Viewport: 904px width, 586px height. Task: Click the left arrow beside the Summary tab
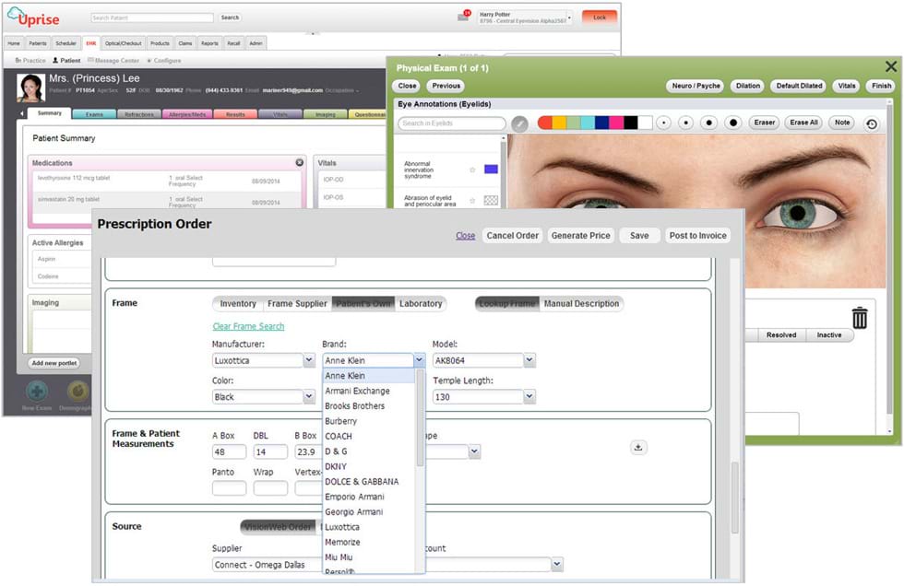[21, 114]
